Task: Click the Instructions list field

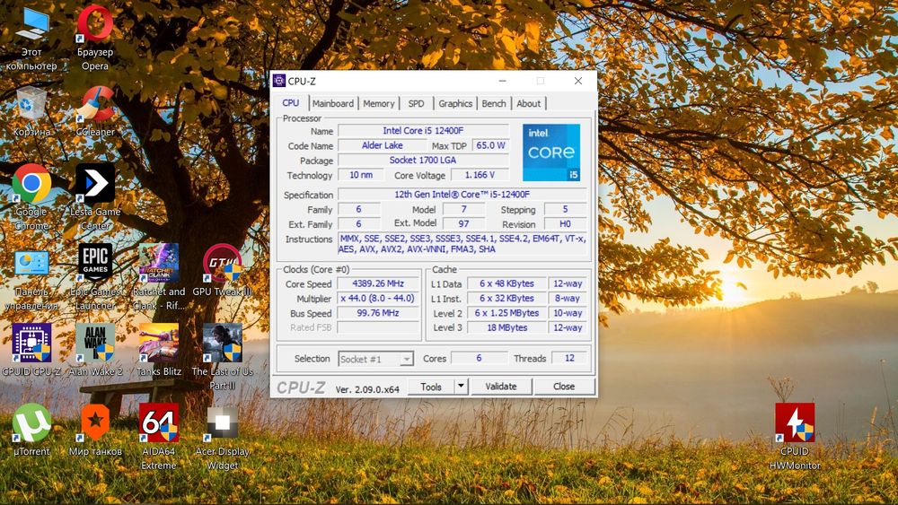Action: click(x=462, y=244)
